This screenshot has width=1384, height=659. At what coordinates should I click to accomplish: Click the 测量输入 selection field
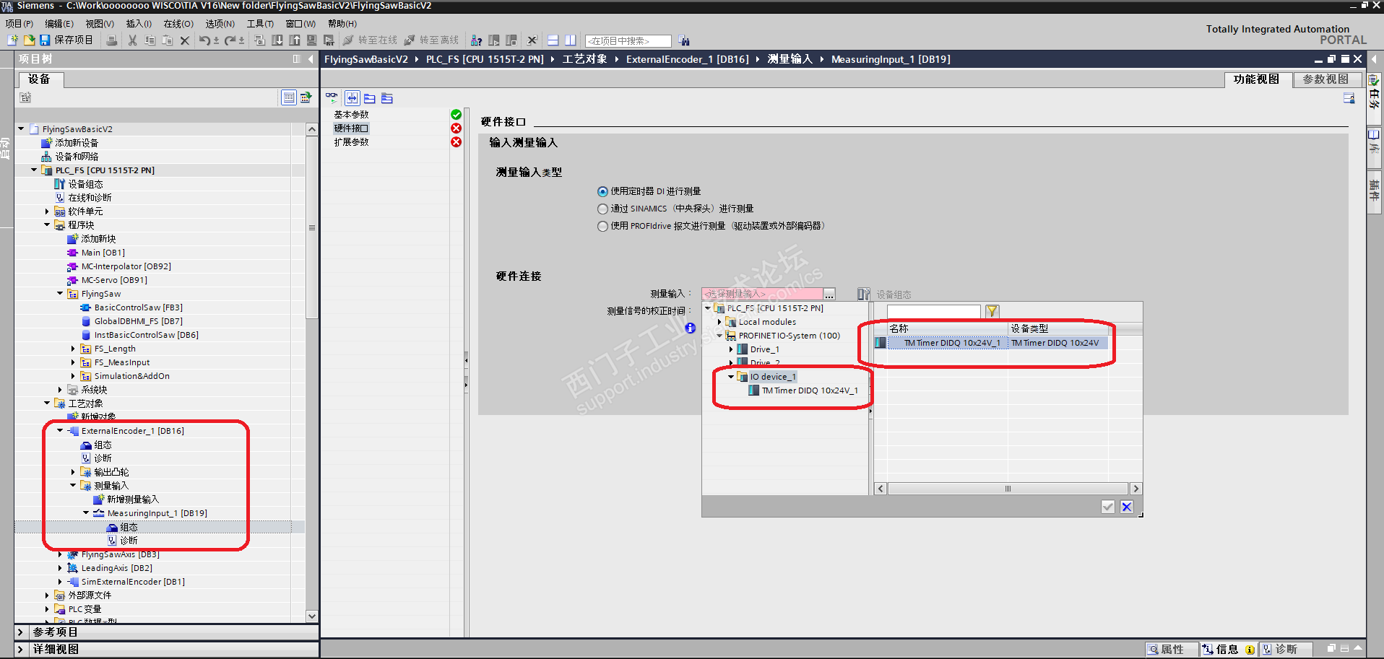(762, 294)
